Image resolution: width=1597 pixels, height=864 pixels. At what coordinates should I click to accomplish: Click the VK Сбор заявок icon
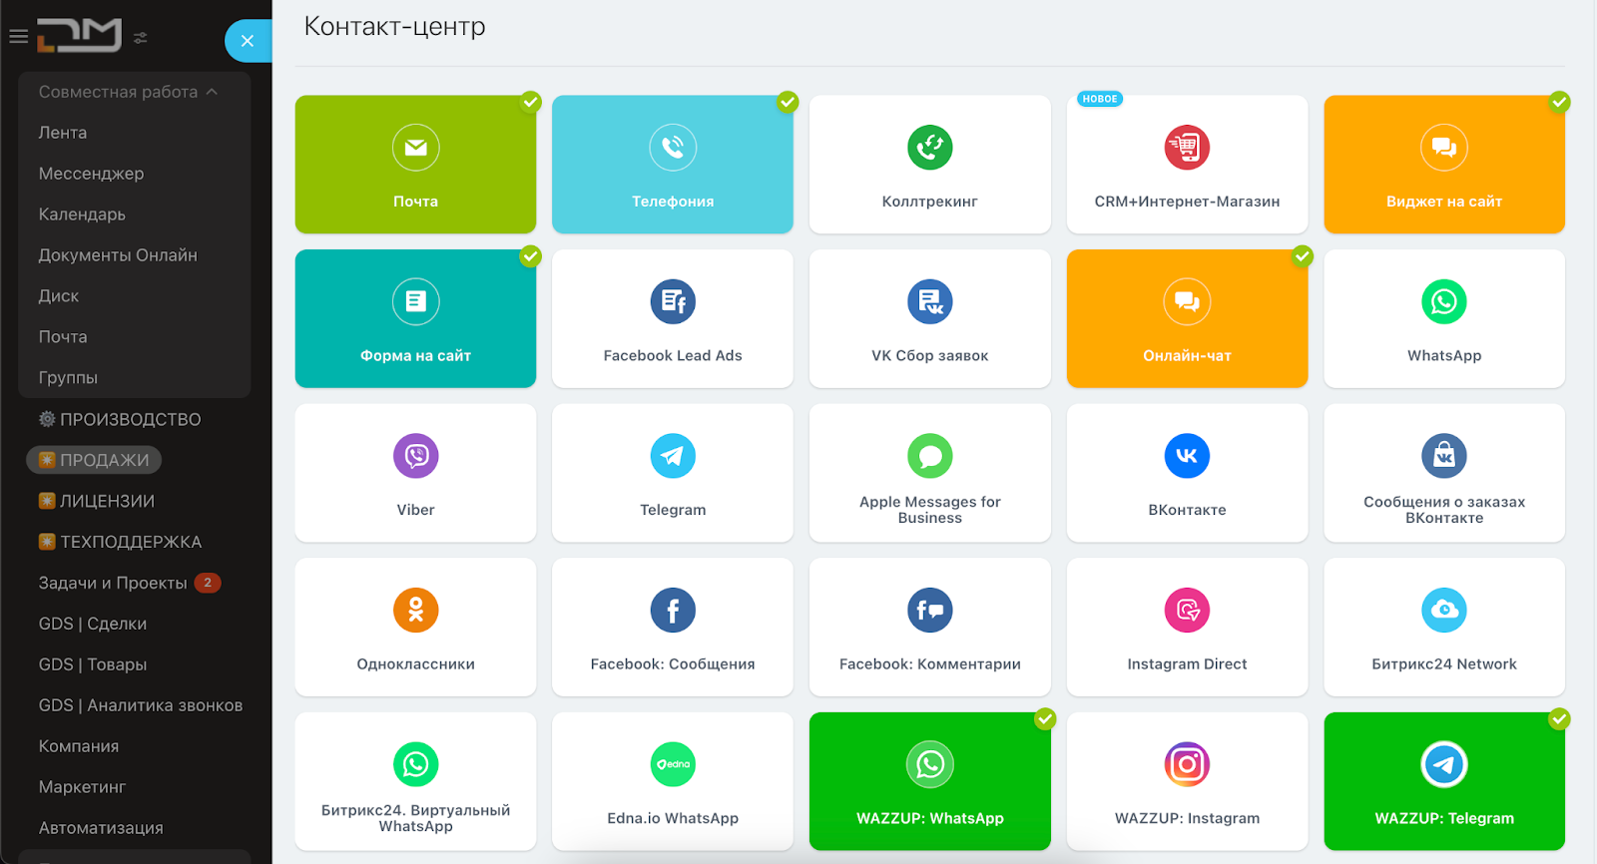coord(930,301)
